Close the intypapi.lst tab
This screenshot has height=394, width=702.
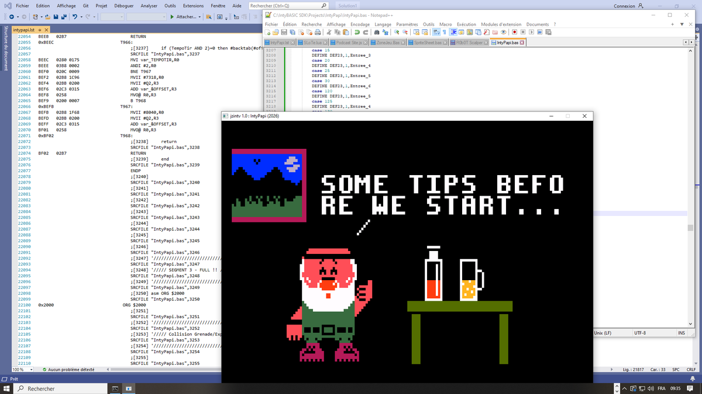[46, 30]
